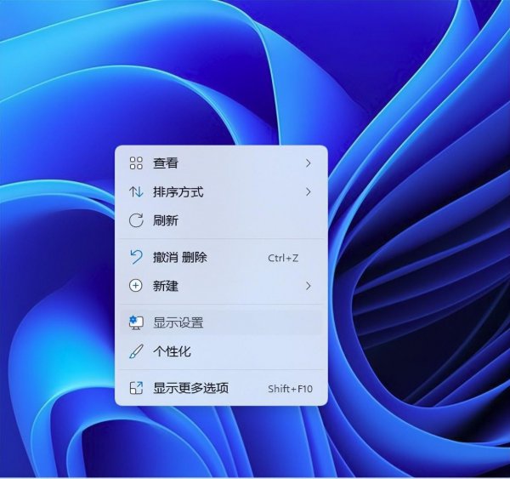
Task: Click the circular refresh icon
Action: [x=136, y=220]
